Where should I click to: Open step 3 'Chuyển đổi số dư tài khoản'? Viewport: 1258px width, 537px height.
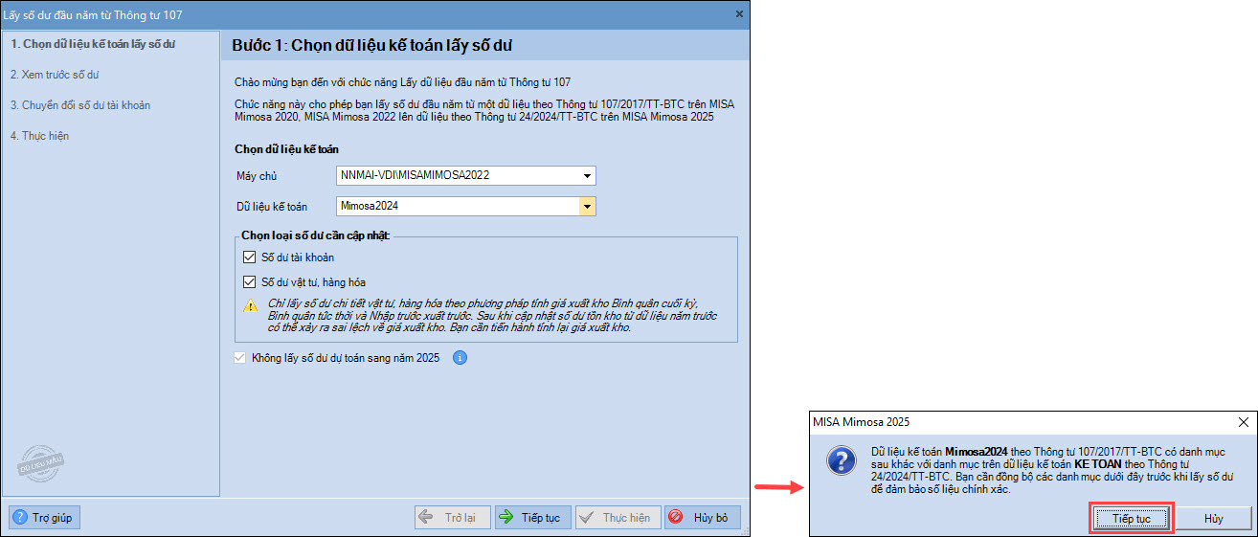(80, 105)
